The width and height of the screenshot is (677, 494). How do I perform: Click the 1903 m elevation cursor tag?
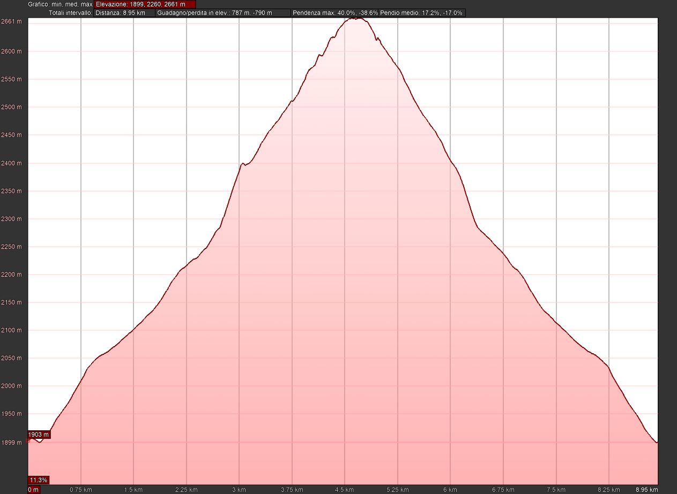(39, 435)
